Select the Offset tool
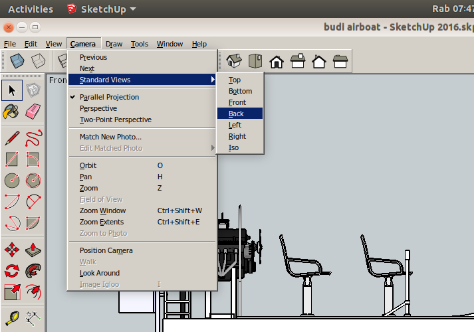This screenshot has height=332, width=474. pos(33,292)
